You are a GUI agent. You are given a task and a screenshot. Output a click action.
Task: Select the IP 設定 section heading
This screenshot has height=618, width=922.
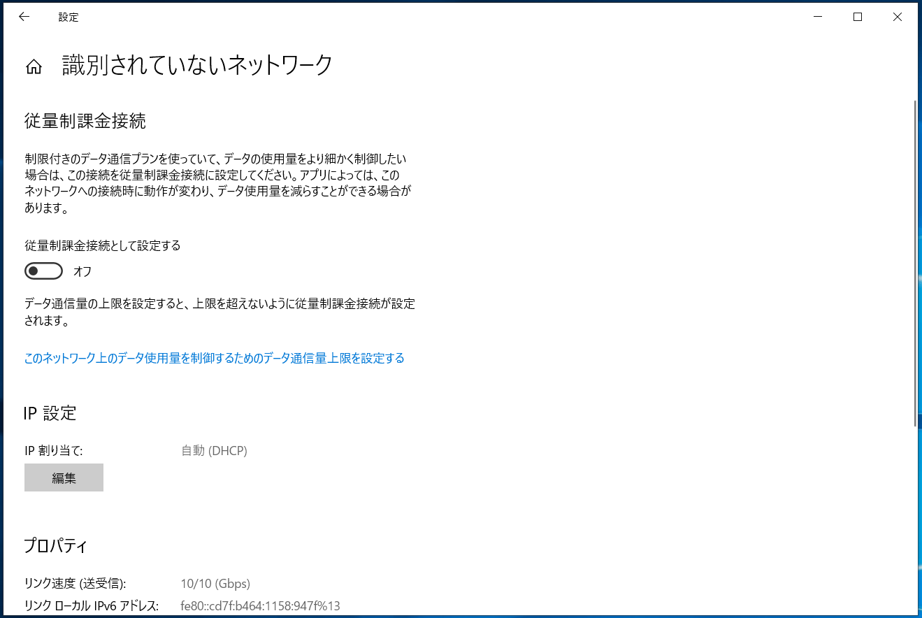click(x=50, y=413)
